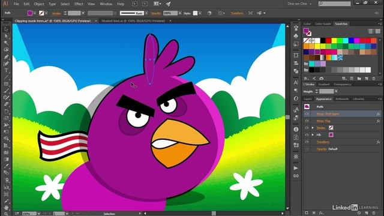The height and width of the screenshot is (216, 384).
Task: Click the Opacity link in control bar
Action: pos(156,13)
